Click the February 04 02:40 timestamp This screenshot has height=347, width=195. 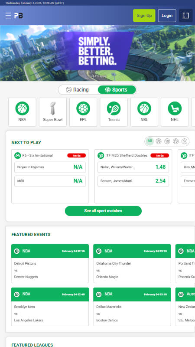(x=73, y=295)
